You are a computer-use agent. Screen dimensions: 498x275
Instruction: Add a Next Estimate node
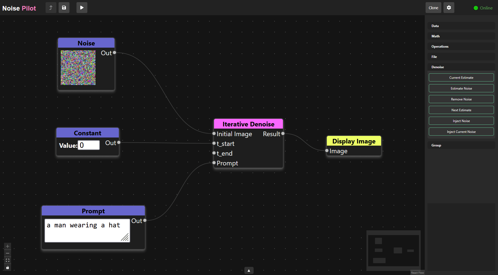pyautogui.click(x=461, y=110)
